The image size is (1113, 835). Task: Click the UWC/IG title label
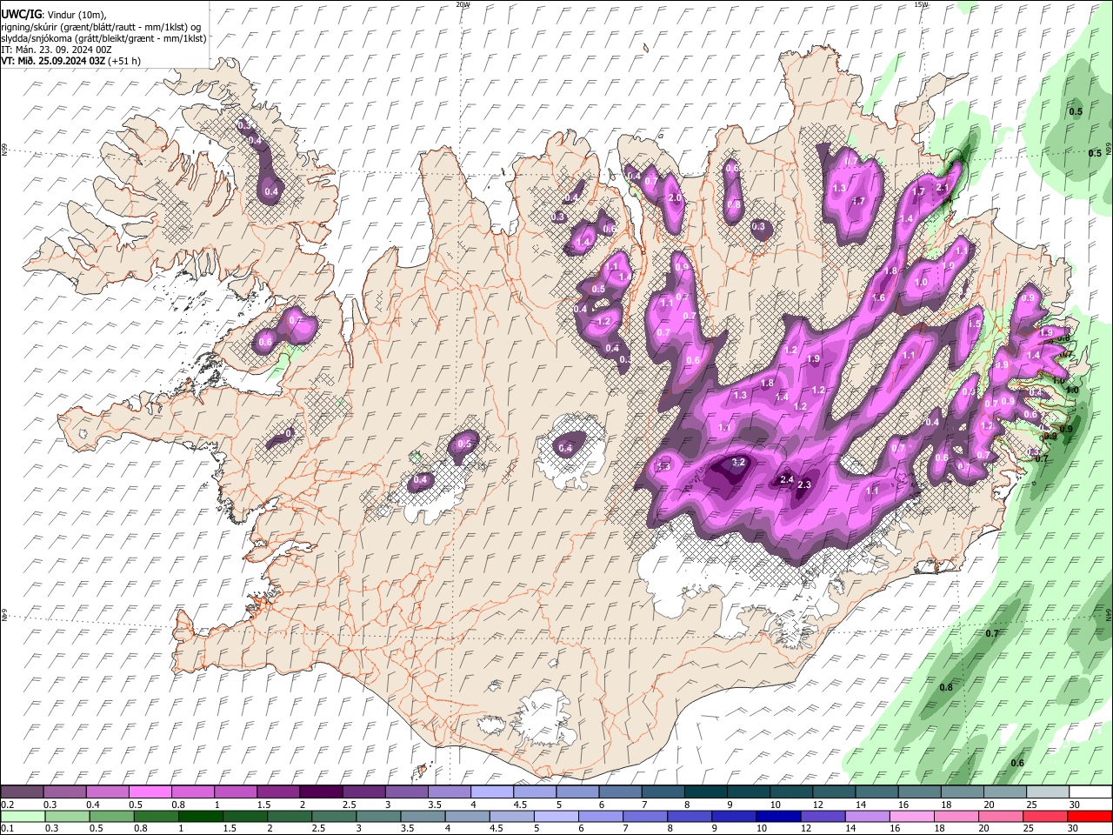click(x=21, y=15)
